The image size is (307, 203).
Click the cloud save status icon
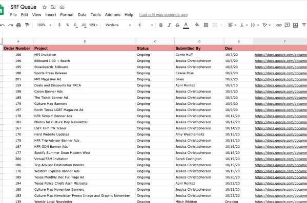pos(62,7)
